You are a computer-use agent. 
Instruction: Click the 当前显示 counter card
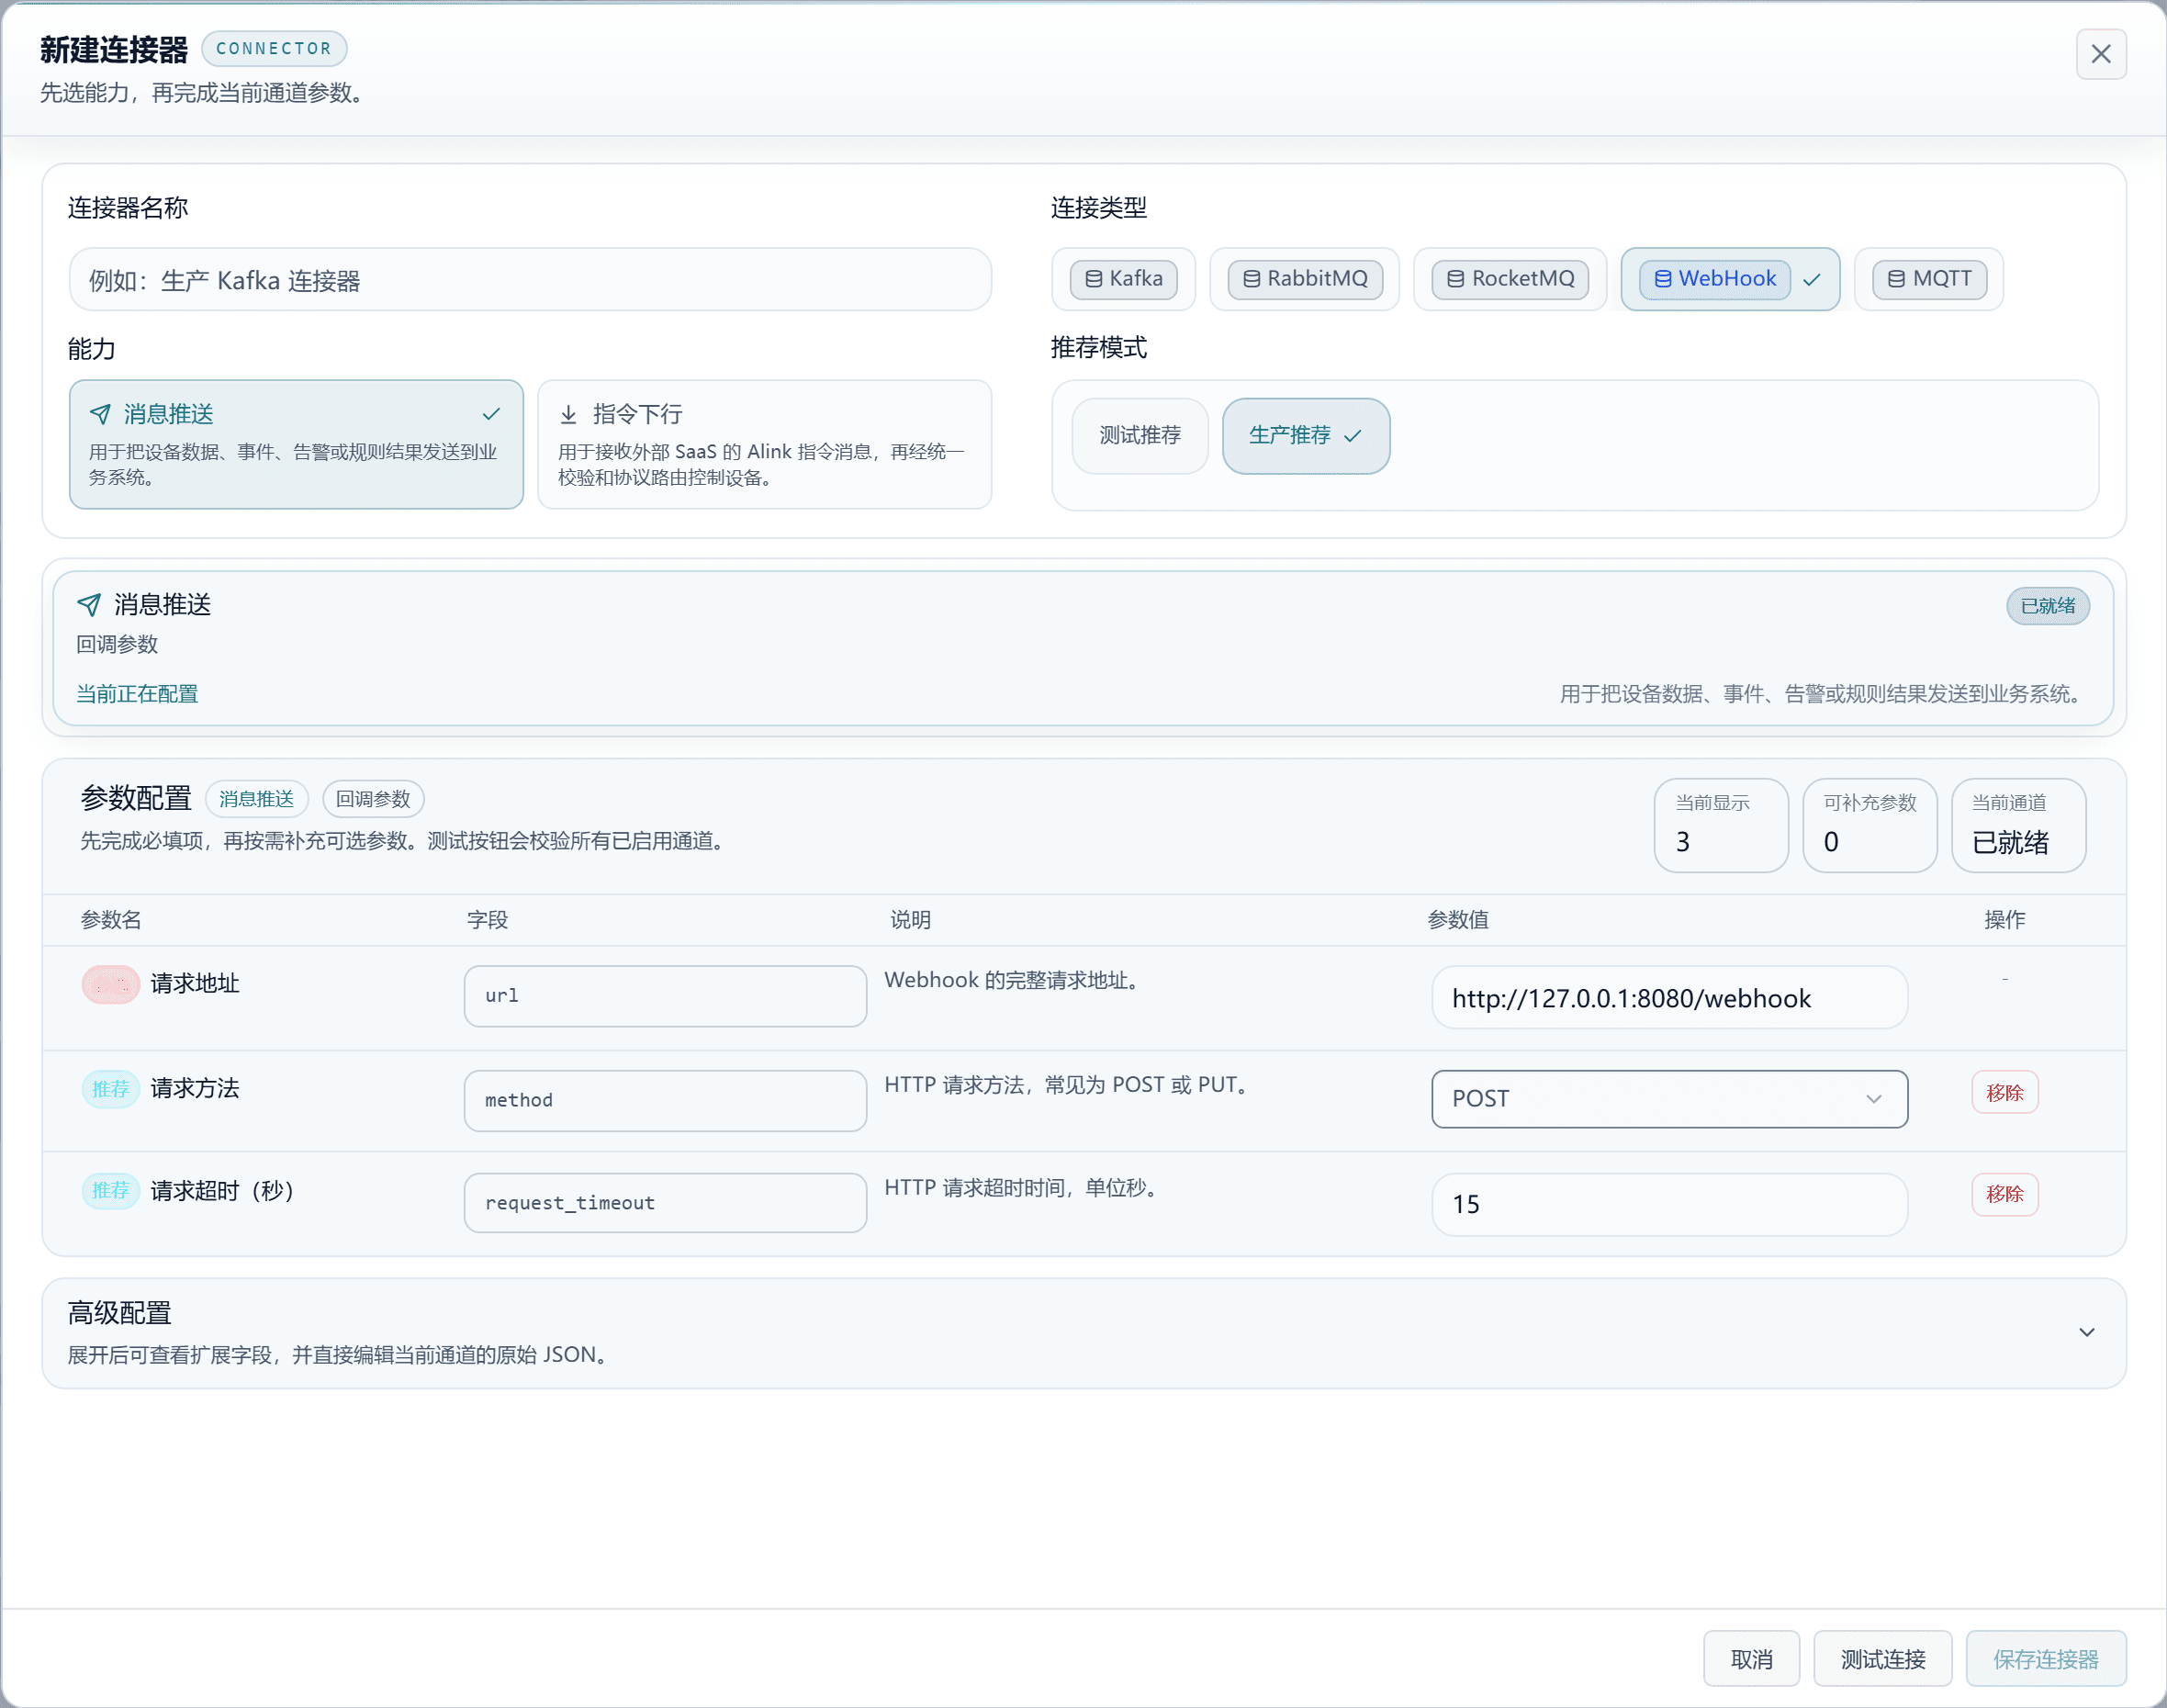pos(1720,826)
